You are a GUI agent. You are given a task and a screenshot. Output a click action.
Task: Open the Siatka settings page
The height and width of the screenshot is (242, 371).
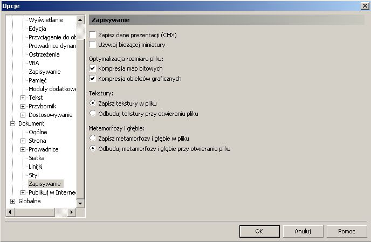36,158
